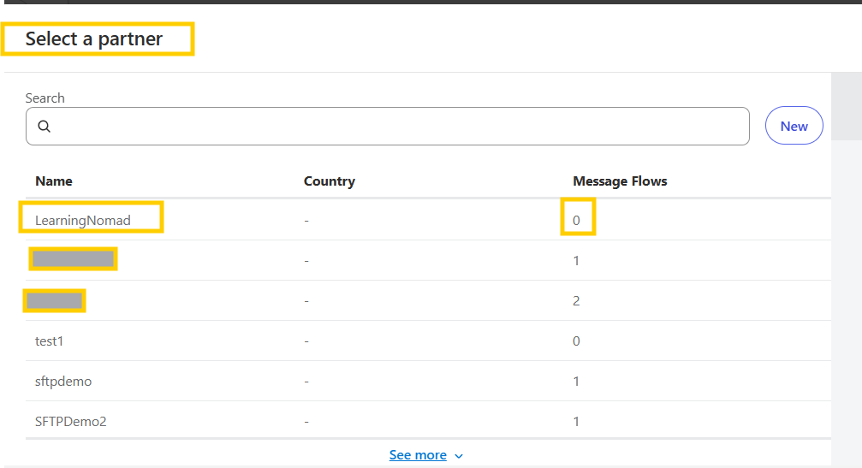
Task: Click the Country cell in LearningNomad row
Action: 306,221
